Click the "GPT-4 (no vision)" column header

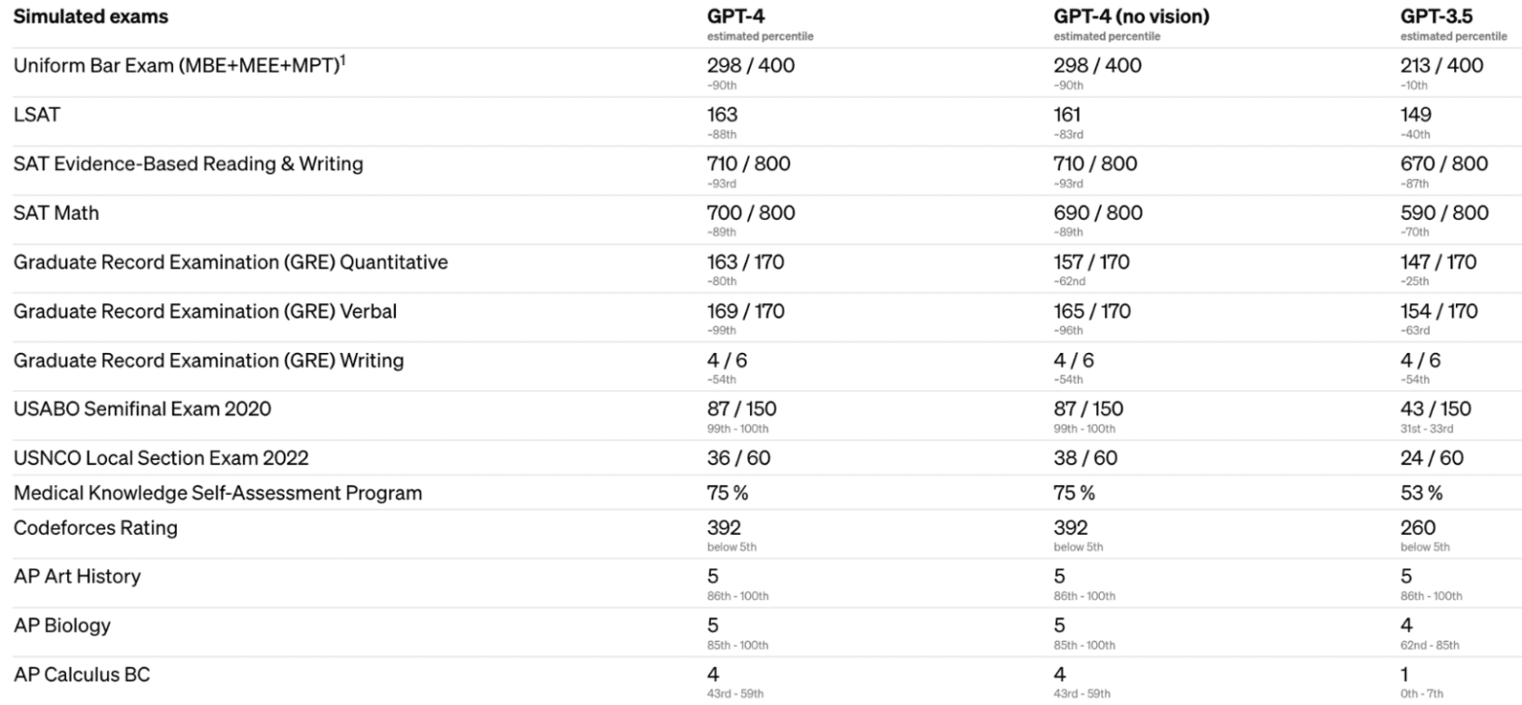[x=1131, y=16]
